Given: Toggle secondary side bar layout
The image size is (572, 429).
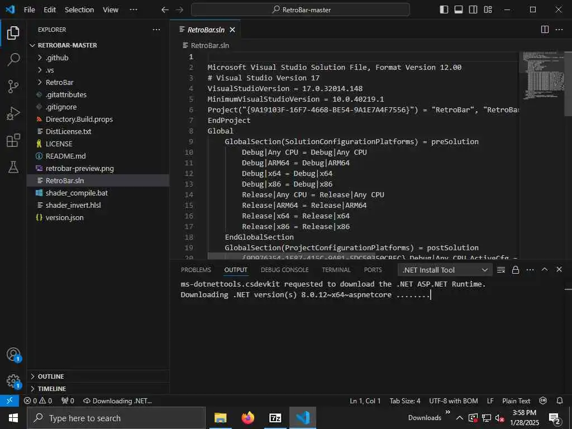Looking at the screenshot, I should pyautogui.click(x=473, y=9).
